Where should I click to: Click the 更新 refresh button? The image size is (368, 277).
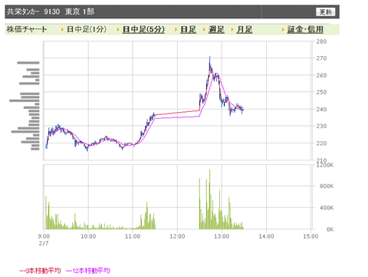325,12
